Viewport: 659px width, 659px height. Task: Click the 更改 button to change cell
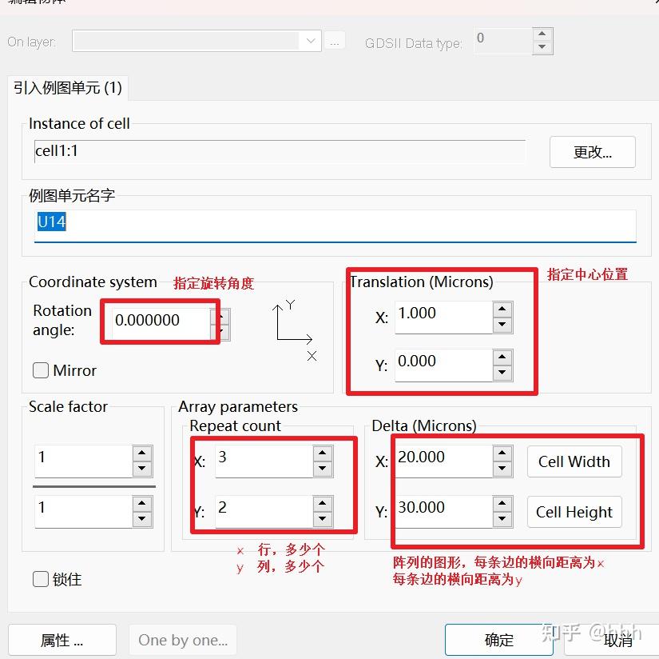coord(592,152)
